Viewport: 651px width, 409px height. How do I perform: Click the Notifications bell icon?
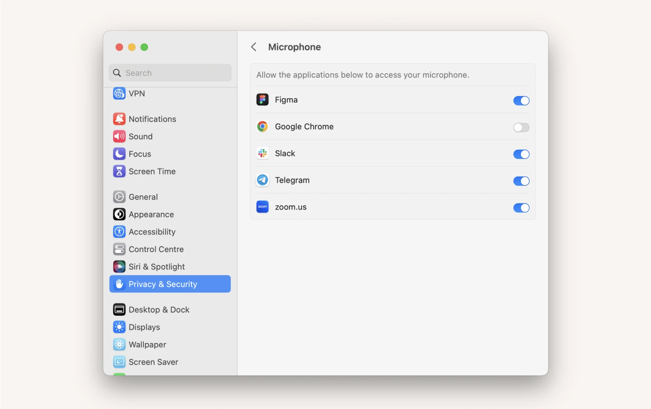coord(119,119)
